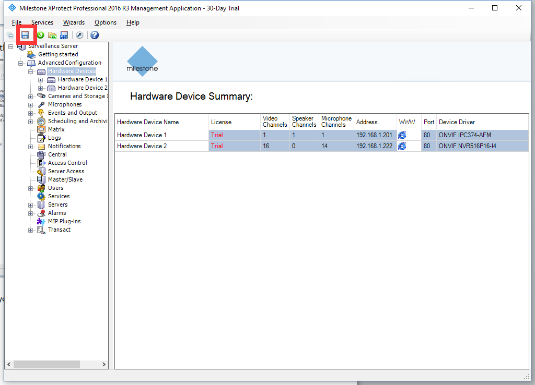Select Servers in the tree
535x385 pixels.
tap(57, 205)
